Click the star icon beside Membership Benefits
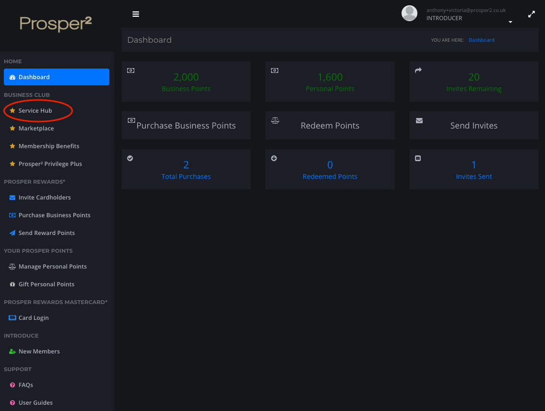This screenshot has width=545, height=411. [12, 146]
